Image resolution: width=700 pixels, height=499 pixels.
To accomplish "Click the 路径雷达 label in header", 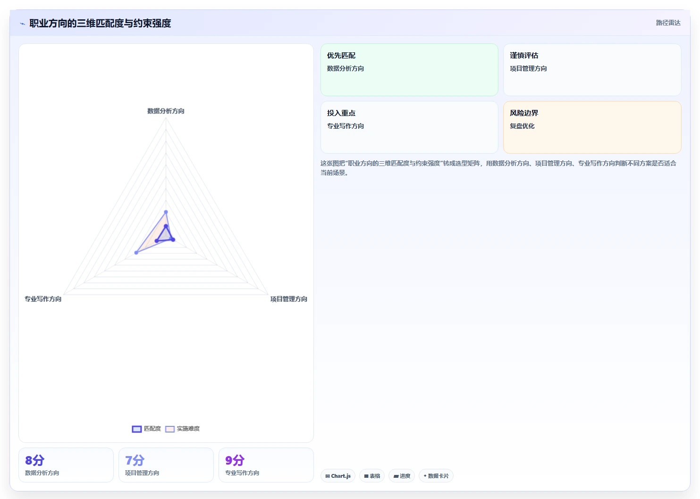I will (x=668, y=23).
